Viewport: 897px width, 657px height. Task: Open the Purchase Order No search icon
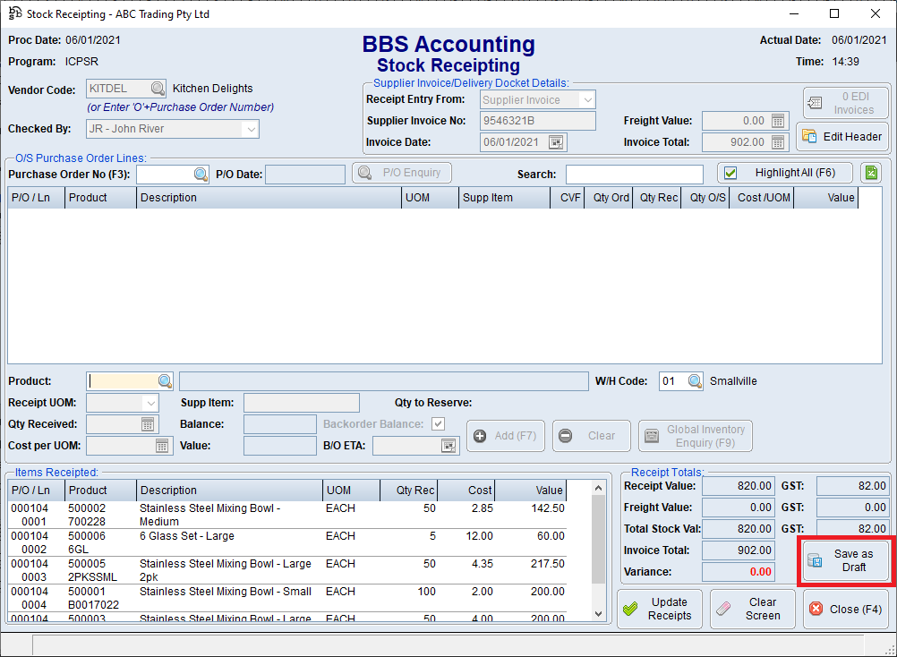201,174
